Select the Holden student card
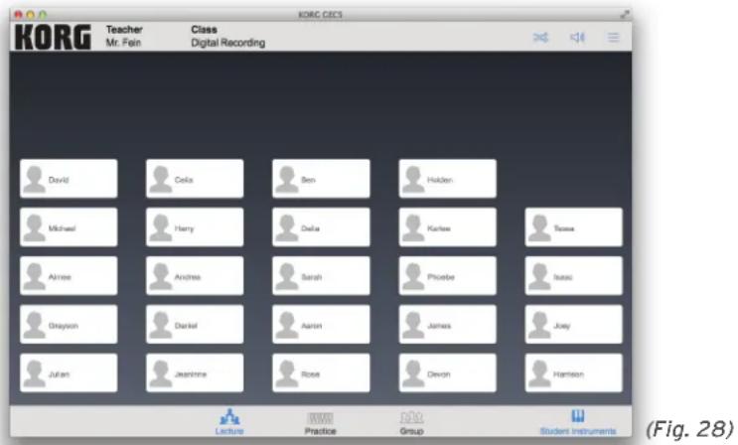738x445 pixels. click(448, 179)
